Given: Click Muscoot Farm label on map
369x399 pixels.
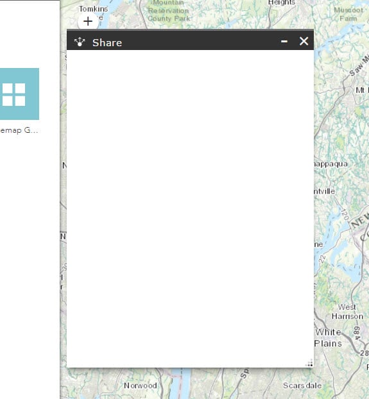Looking at the screenshot, I should pyautogui.click(x=348, y=14).
